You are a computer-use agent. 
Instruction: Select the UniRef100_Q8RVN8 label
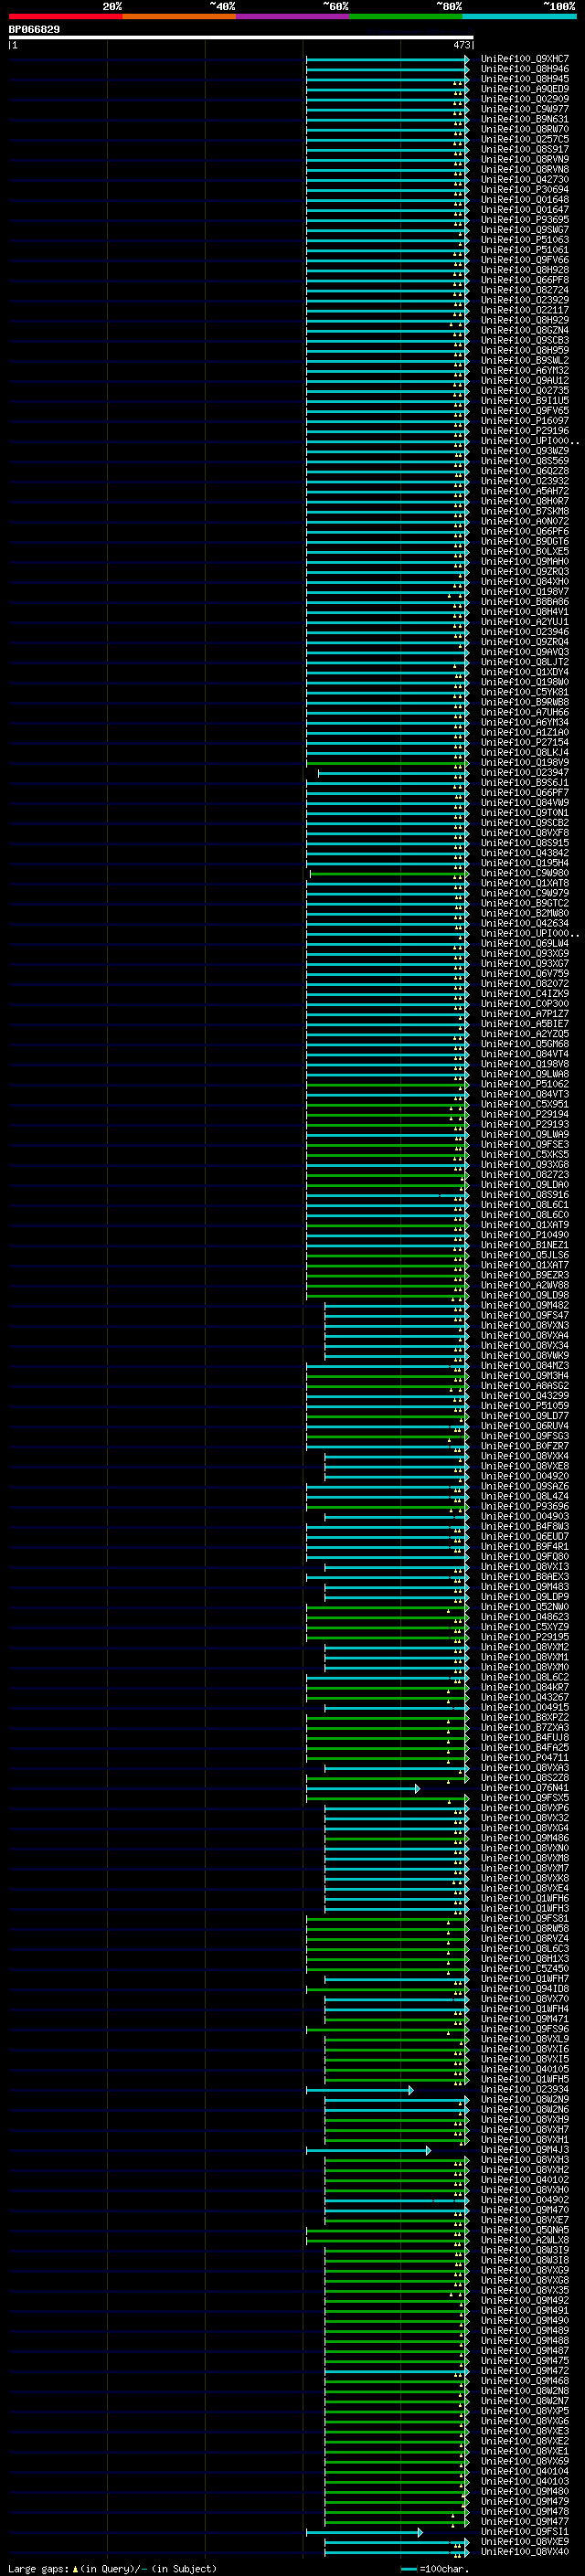pos(524,169)
